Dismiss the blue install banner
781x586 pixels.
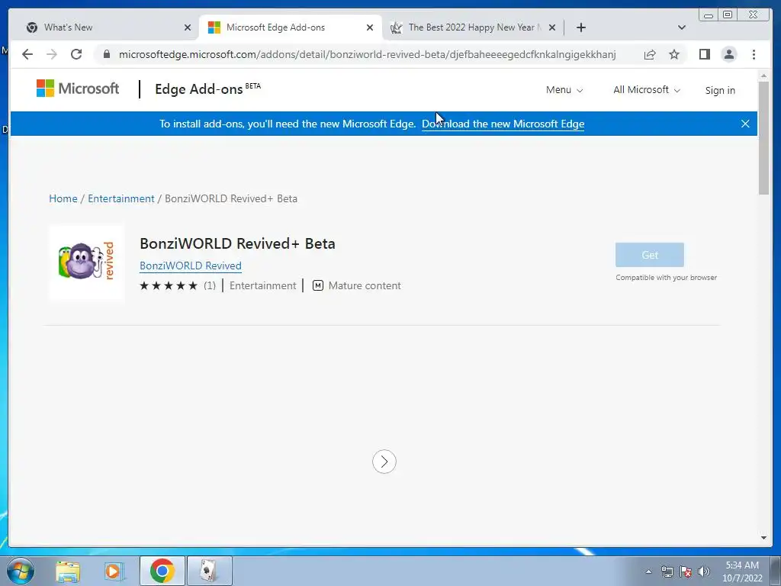pyautogui.click(x=745, y=124)
